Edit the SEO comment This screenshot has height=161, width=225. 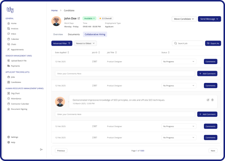pyautogui.click(x=208, y=100)
